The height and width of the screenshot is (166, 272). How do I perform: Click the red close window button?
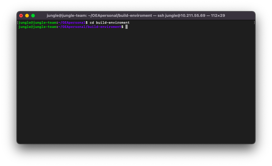21,16
